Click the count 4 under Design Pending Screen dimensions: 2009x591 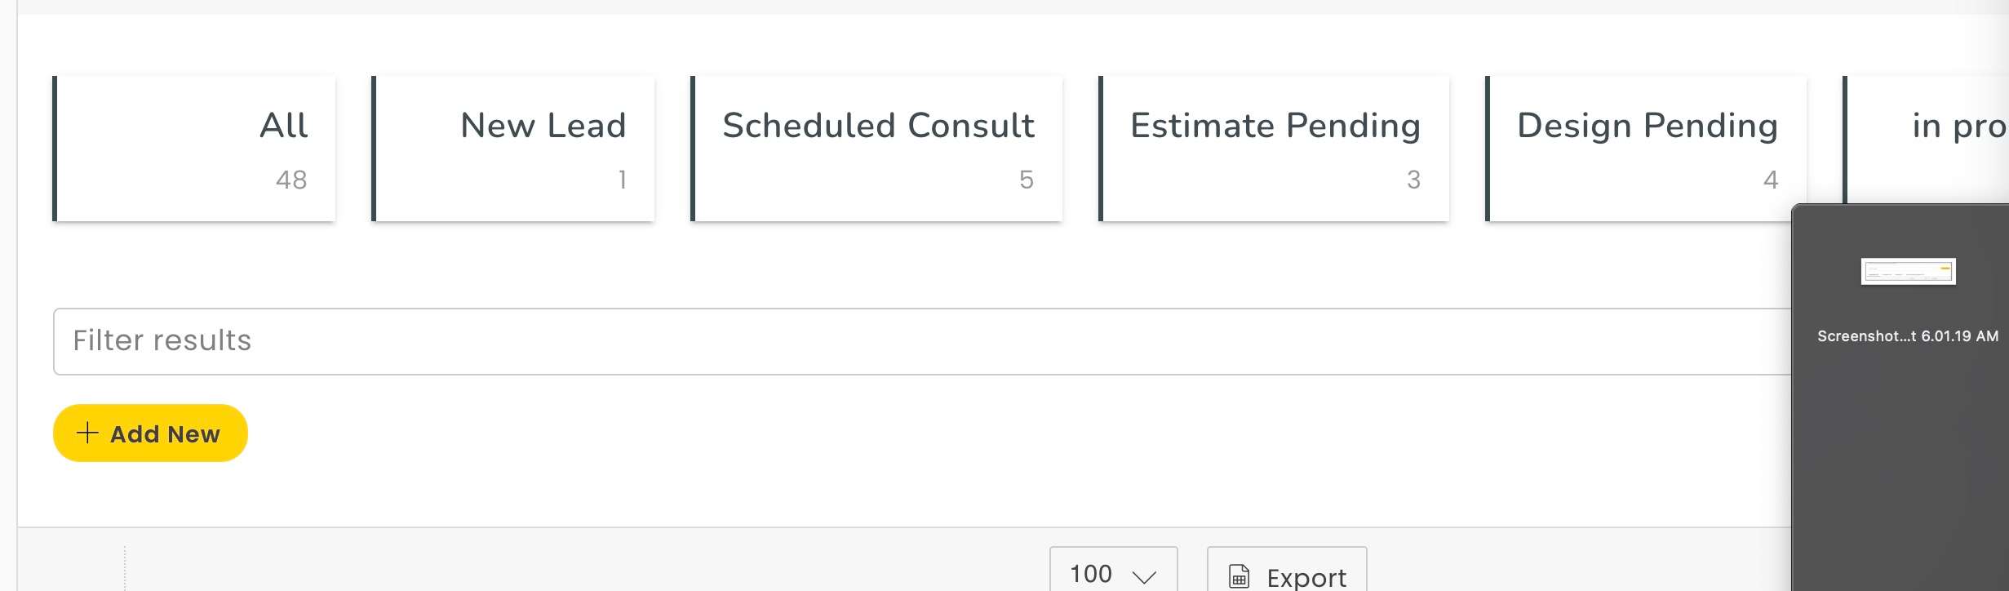pos(1771,180)
